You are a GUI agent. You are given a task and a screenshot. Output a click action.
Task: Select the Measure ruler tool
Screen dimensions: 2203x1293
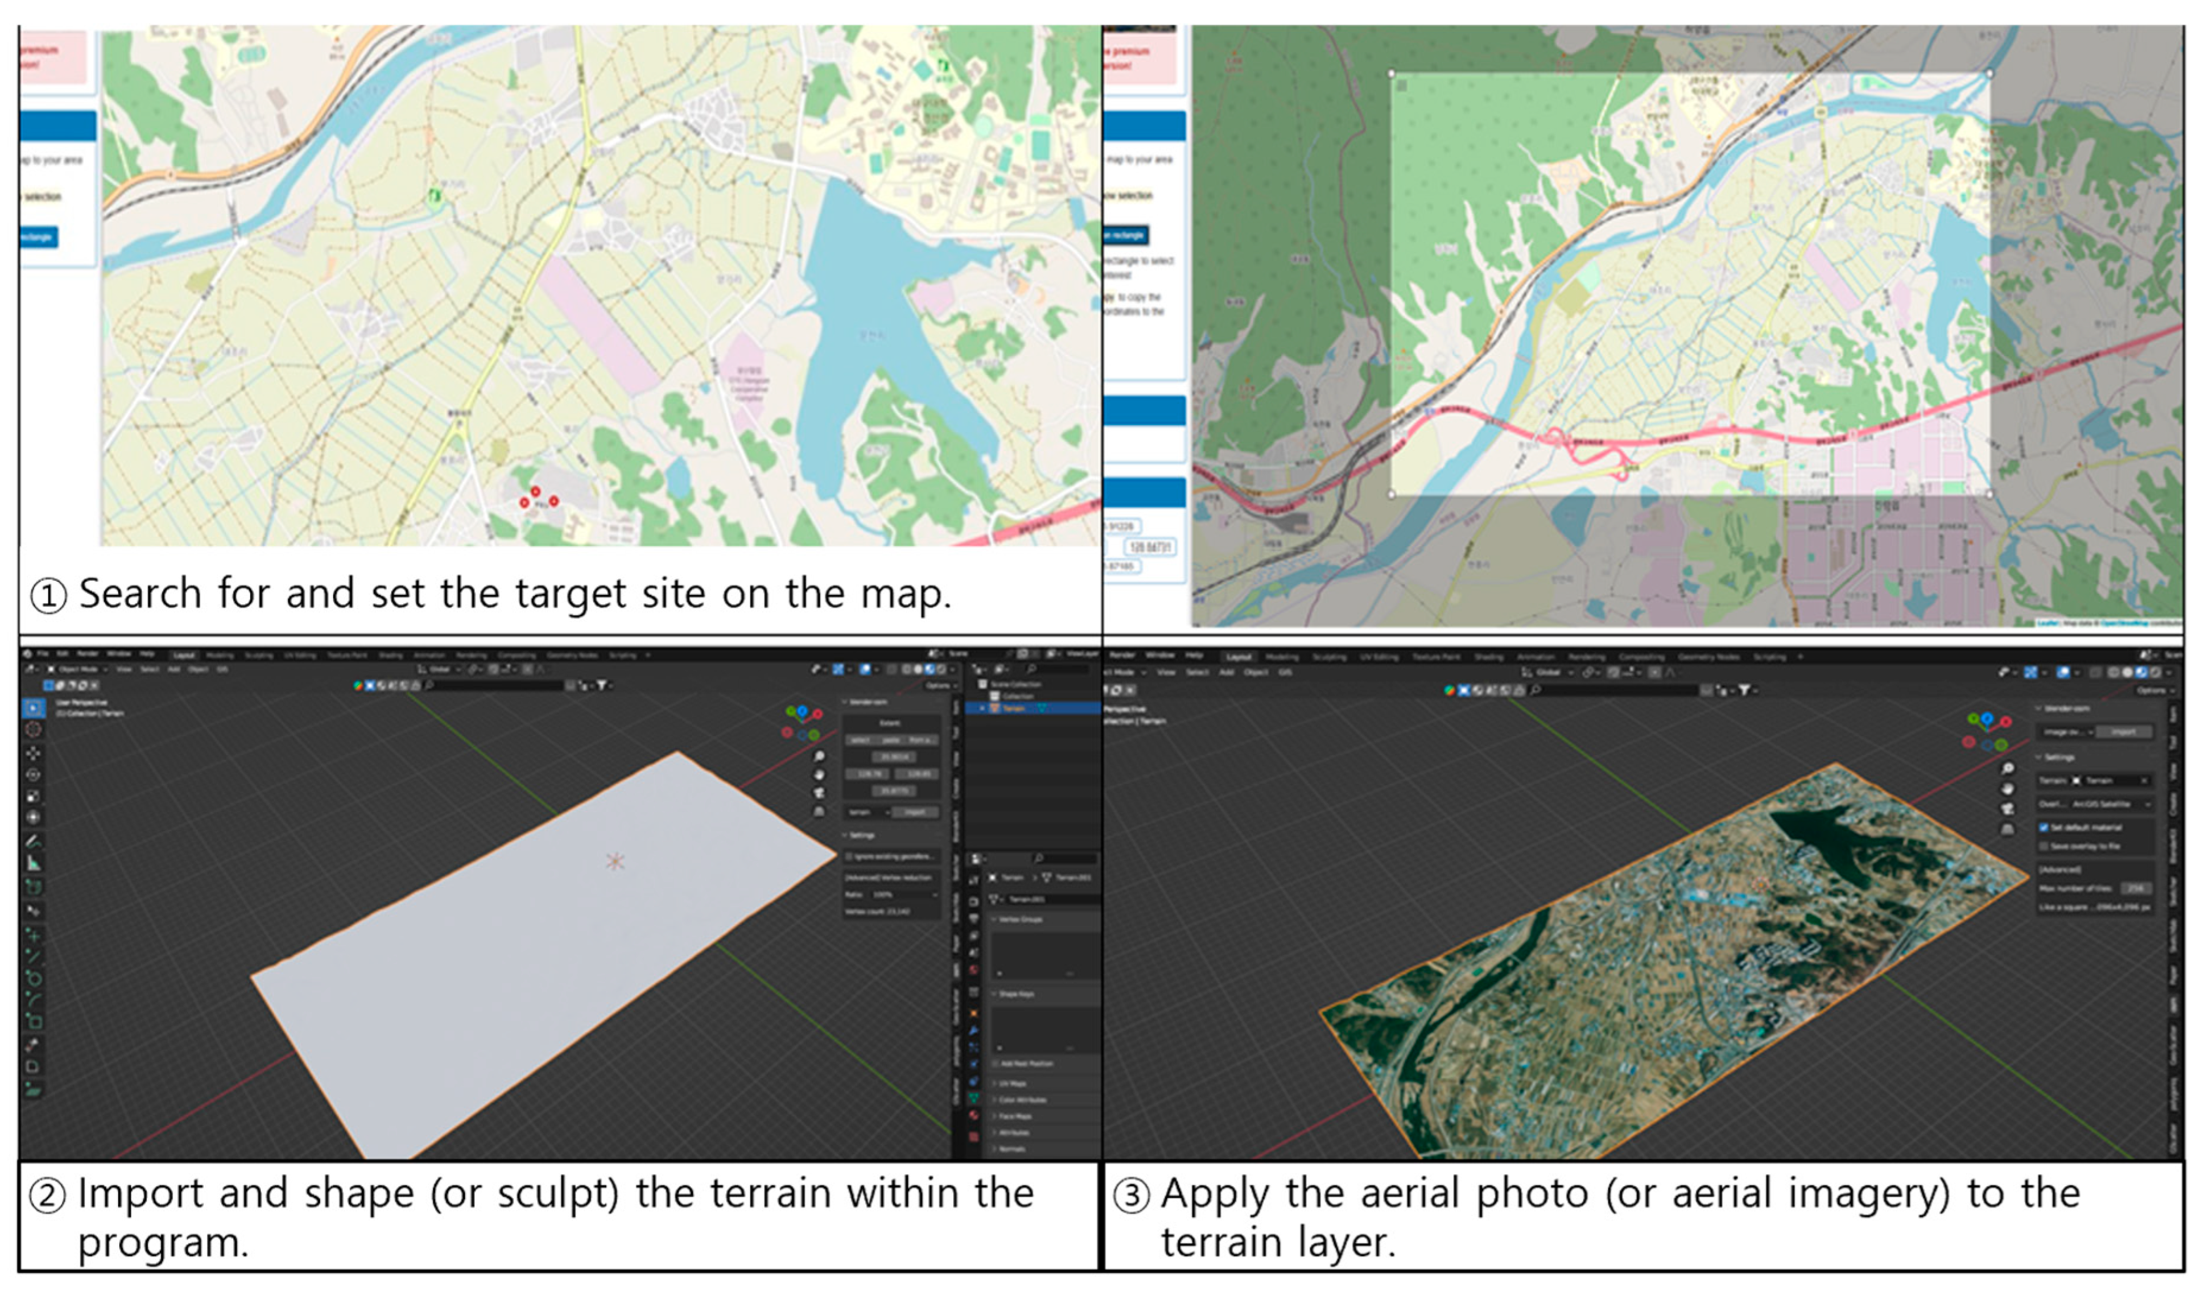33,864
